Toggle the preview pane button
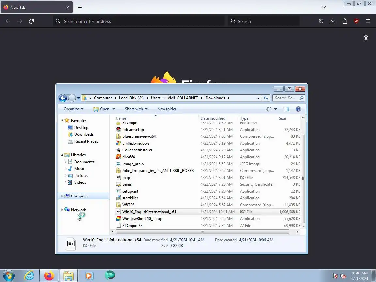 [x=286, y=109]
